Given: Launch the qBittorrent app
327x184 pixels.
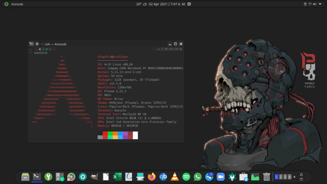Looking at the screenshot, I should 163,177.
